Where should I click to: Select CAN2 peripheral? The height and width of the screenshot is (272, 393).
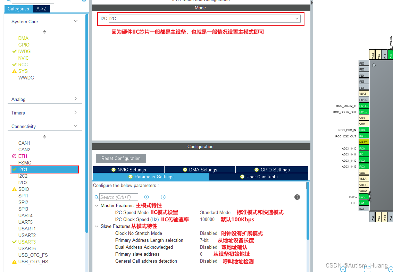coord(24,150)
